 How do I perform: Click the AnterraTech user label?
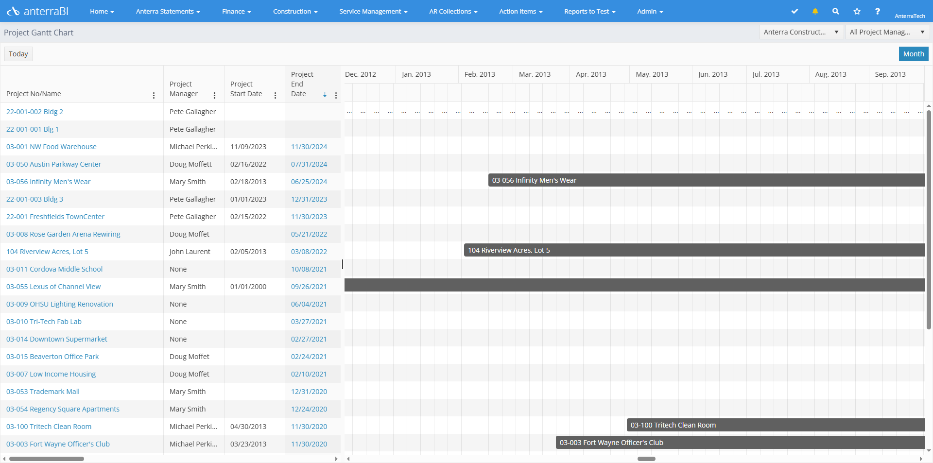pyautogui.click(x=910, y=16)
